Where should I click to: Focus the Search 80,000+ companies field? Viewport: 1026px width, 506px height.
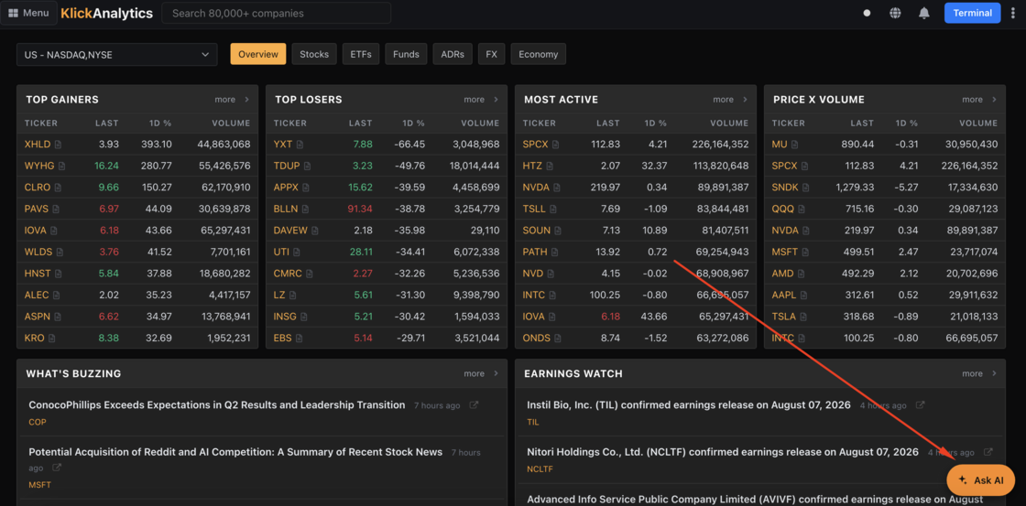click(276, 13)
